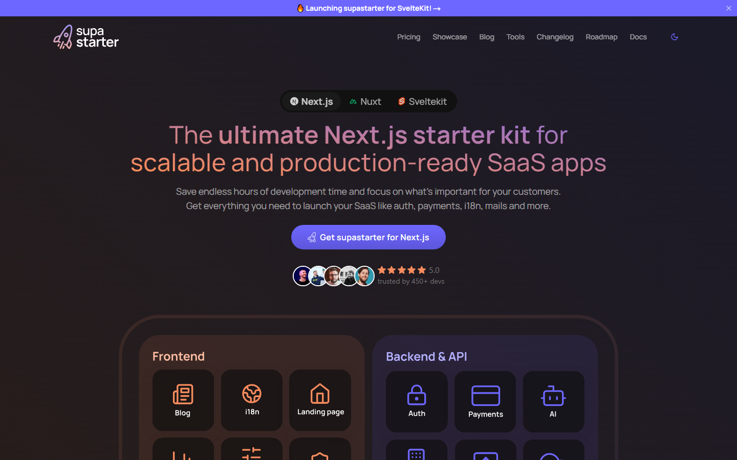Open the Docs link in navigation

(638, 37)
